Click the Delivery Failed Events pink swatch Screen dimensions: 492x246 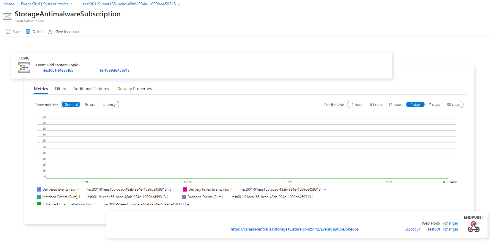tap(185, 189)
